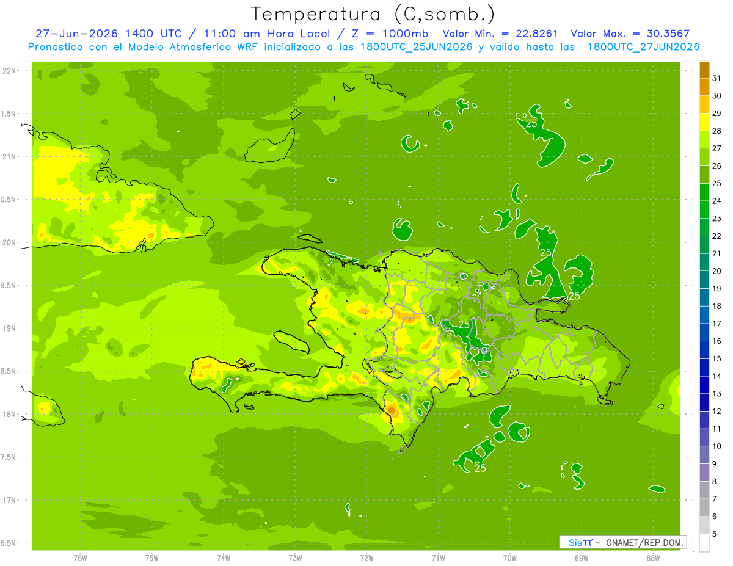
Task: Click the "72W" longitude label
Action: 366,558
